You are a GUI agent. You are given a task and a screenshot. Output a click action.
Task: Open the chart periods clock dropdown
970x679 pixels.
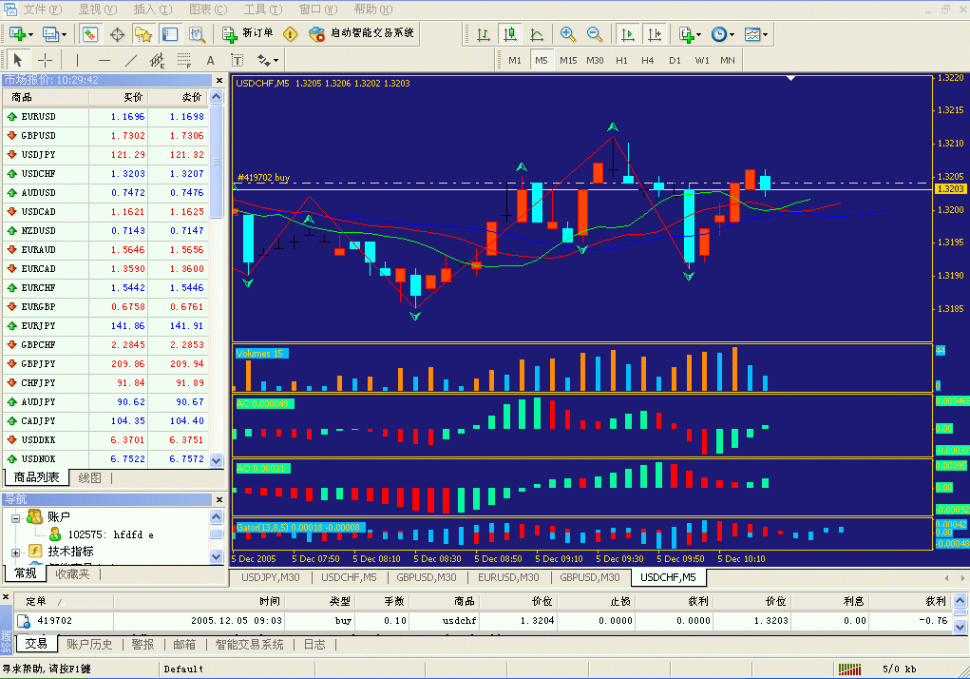coord(722,34)
